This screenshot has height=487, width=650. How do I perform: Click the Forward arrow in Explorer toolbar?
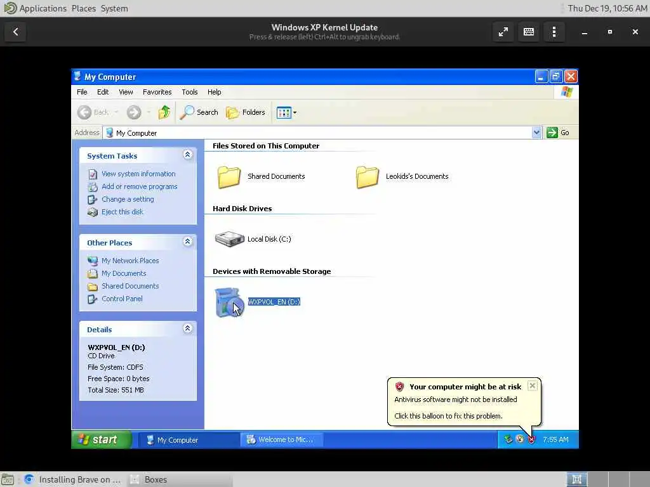(134, 112)
